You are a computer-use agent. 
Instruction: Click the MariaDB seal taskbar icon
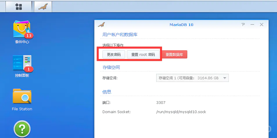click(43, 7)
